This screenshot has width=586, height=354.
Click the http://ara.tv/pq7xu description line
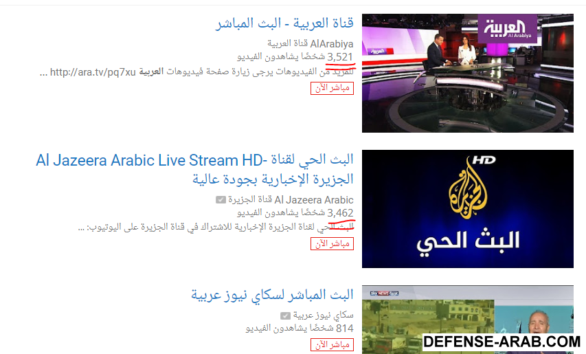pyautogui.click(x=196, y=71)
